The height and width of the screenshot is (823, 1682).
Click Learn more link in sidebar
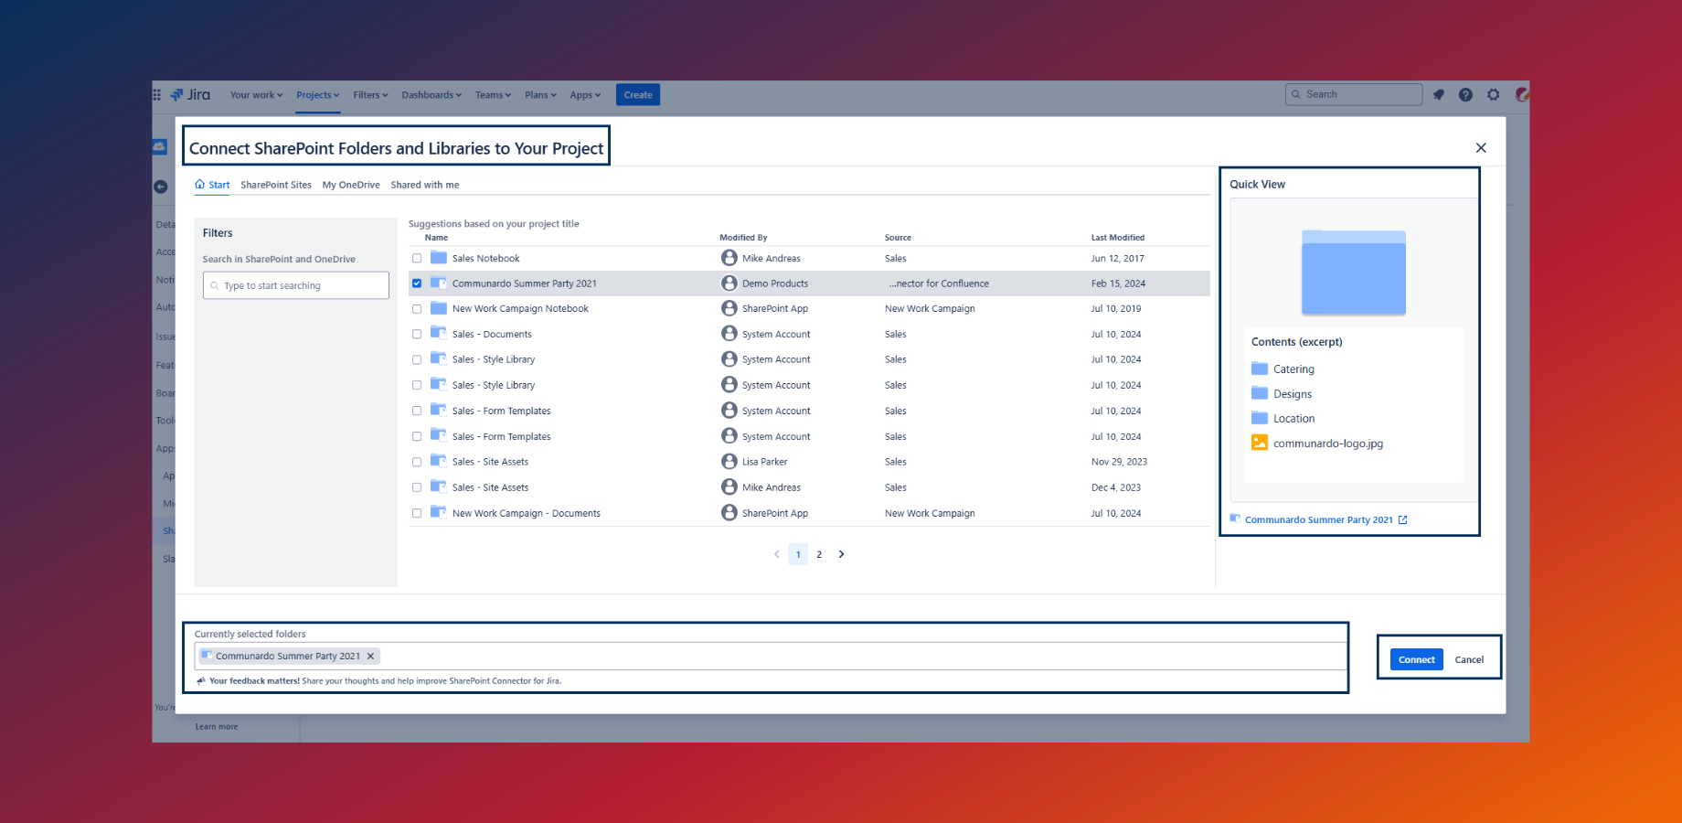(217, 727)
